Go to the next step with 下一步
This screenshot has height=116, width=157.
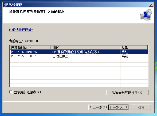[x=118, y=107]
